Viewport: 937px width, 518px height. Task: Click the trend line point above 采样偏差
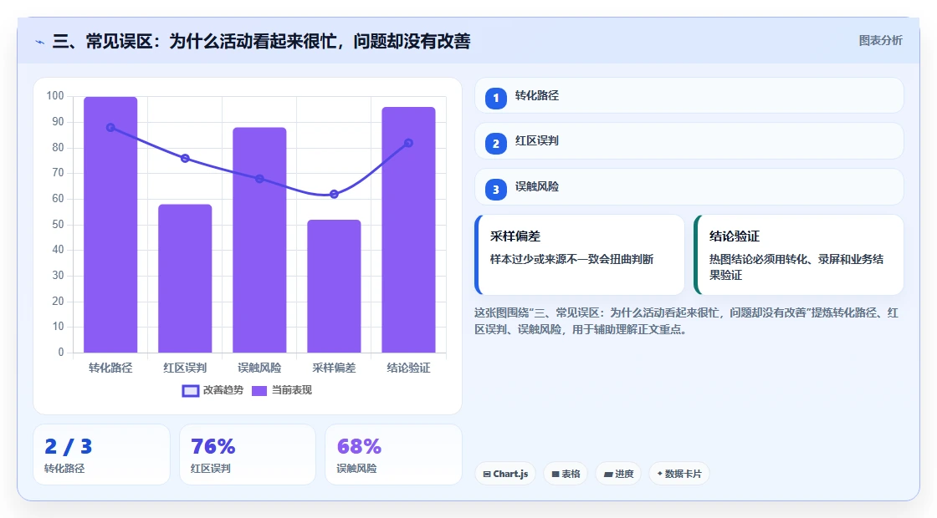click(334, 194)
